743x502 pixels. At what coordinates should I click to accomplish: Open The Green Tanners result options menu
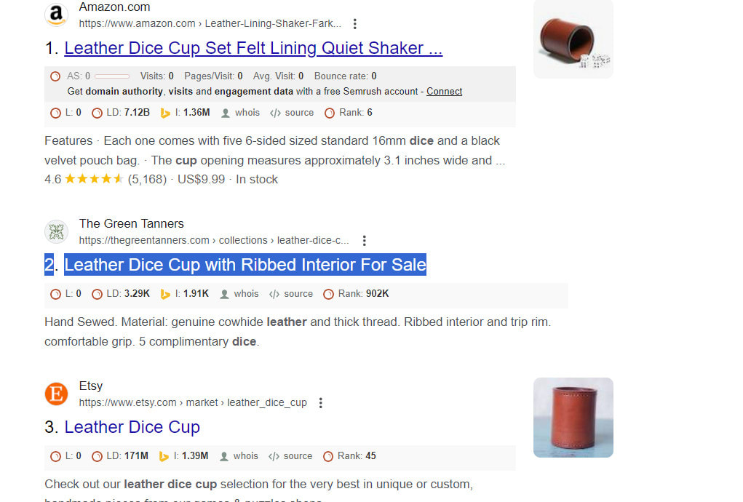(364, 241)
